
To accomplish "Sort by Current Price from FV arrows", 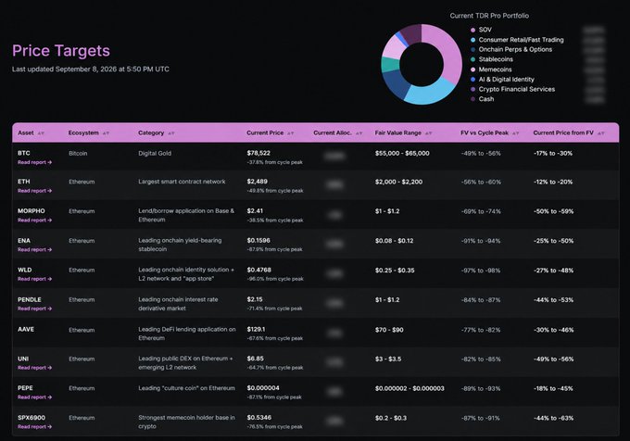I will 600,133.
